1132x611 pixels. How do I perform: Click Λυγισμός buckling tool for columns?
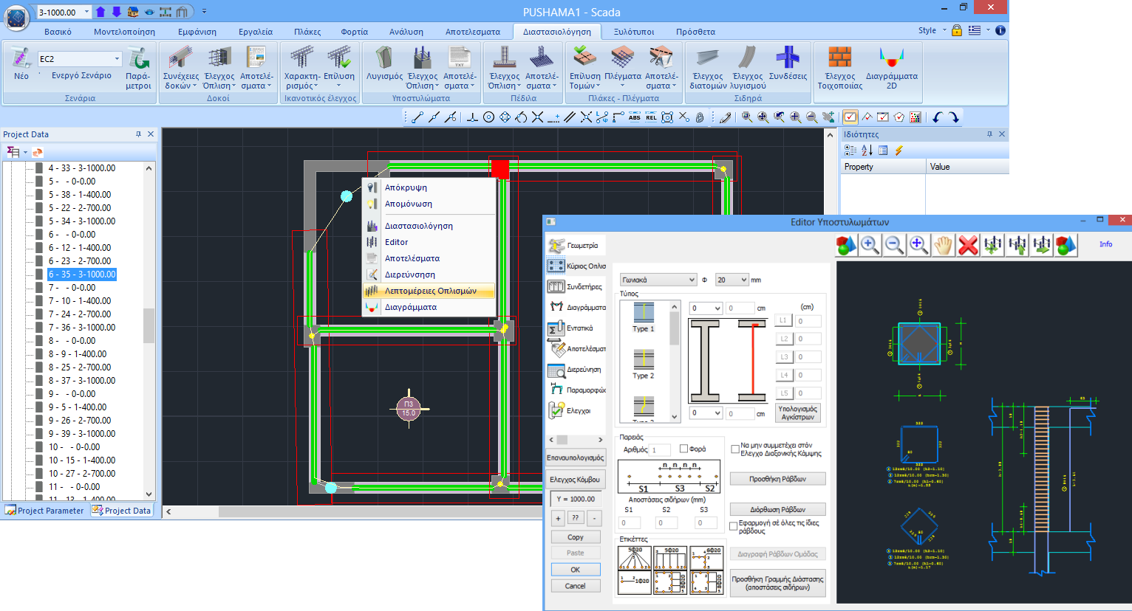pyautogui.click(x=384, y=64)
